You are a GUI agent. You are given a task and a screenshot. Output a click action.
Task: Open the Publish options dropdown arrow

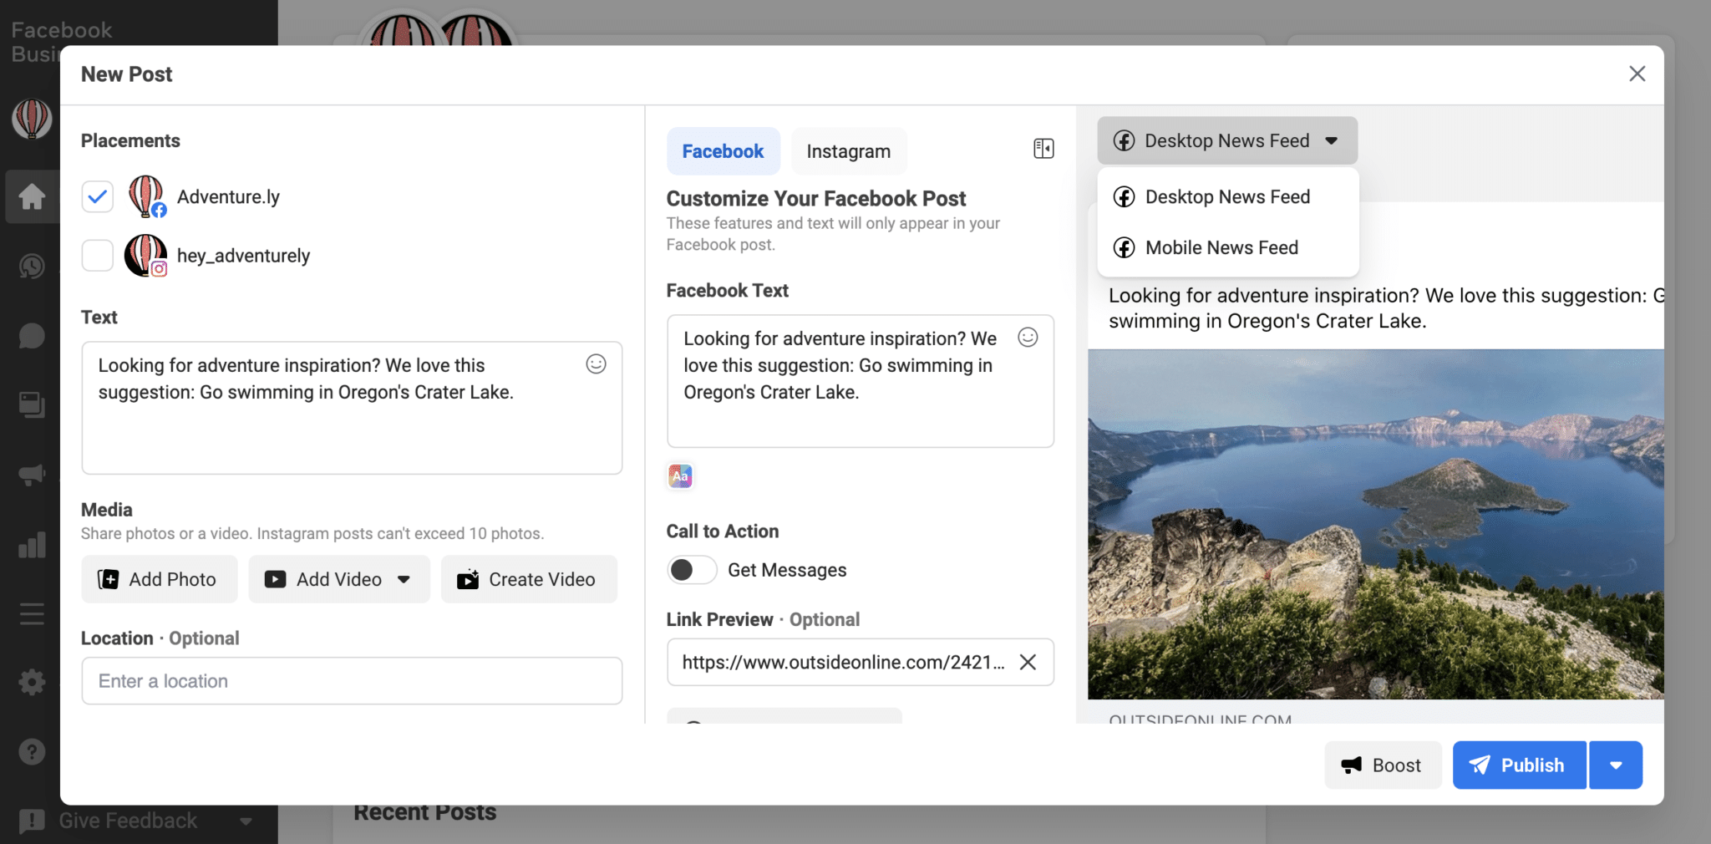pos(1616,764)
